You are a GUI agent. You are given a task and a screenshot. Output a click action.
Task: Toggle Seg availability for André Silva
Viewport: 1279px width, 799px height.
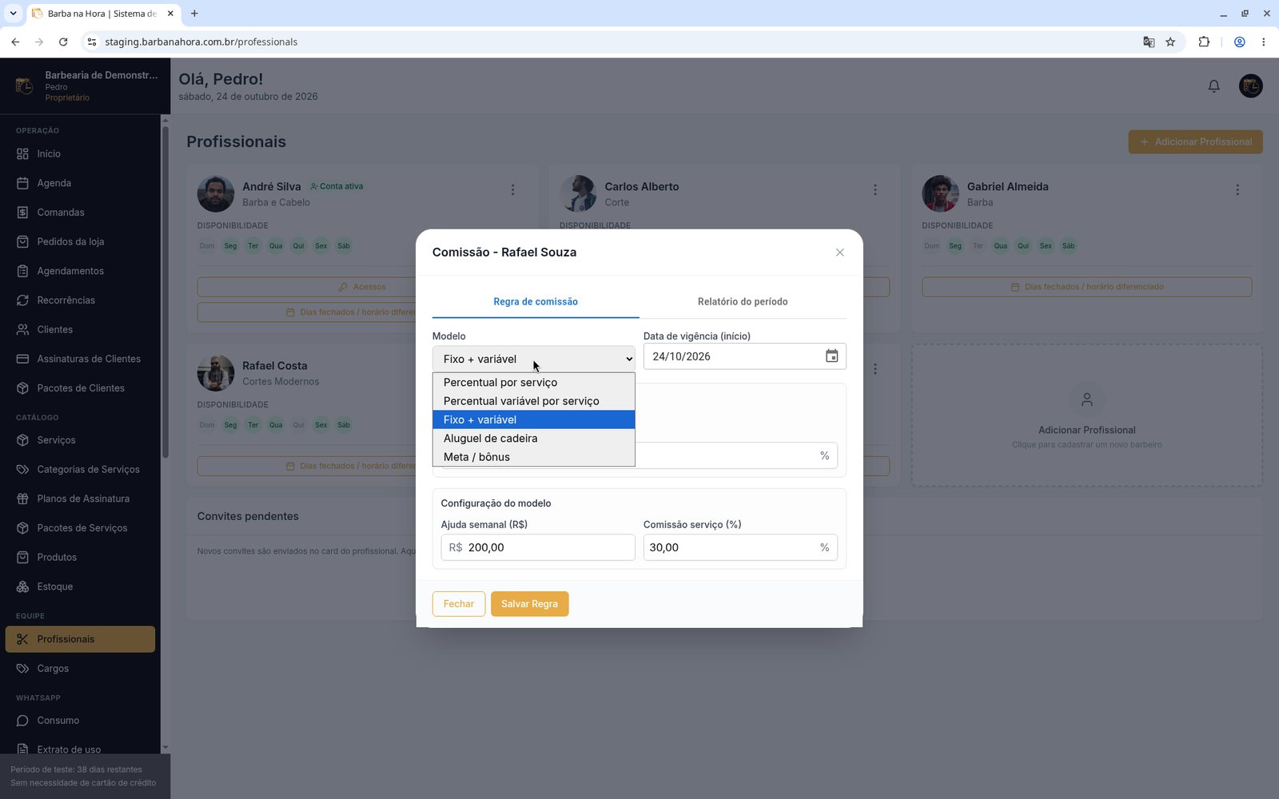click(x=230, y=246)
